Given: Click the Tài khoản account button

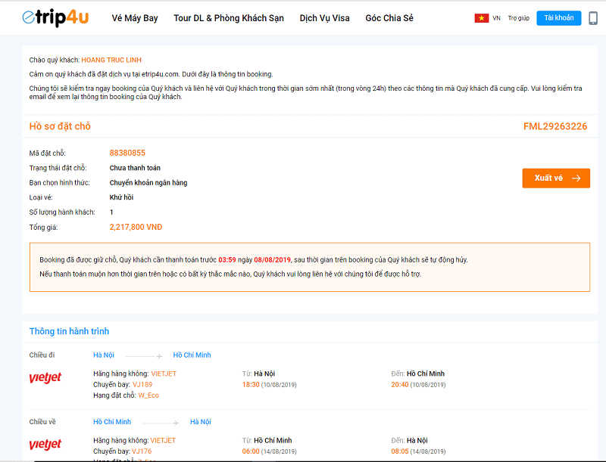Looking at the screenshot, I should (x=558, y=18).
